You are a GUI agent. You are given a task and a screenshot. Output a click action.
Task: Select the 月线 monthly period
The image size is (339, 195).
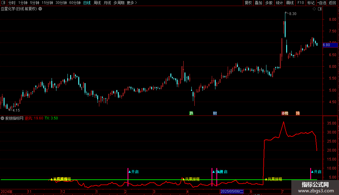tap(107, 3)
